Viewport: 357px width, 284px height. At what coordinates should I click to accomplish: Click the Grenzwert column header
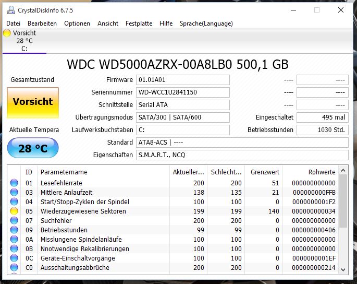(x=263, y=172)
